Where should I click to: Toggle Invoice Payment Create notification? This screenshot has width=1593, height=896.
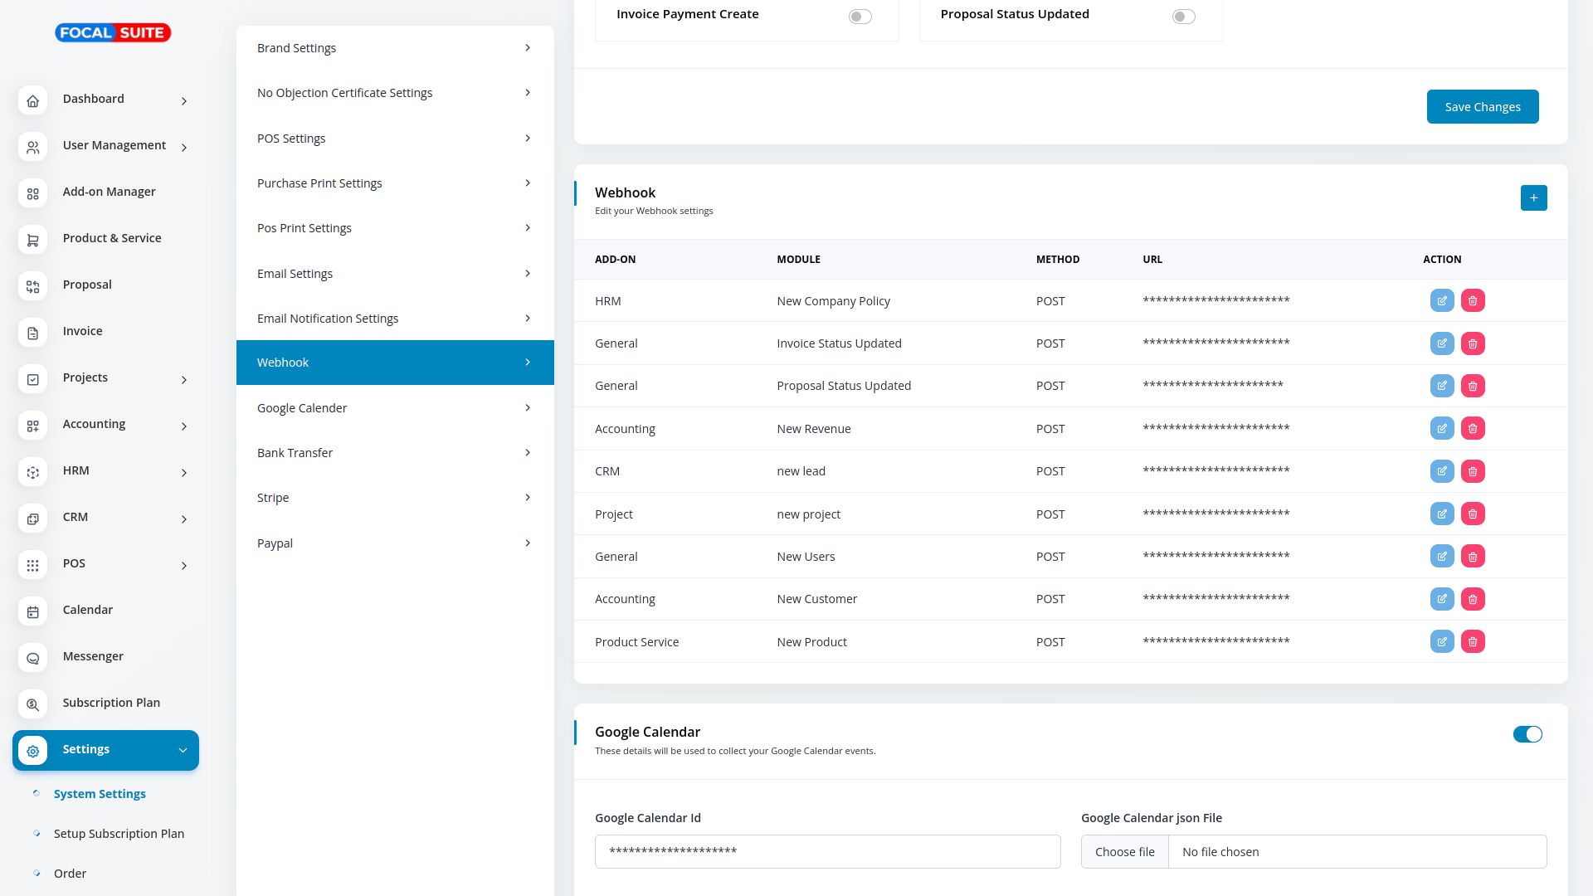click(860, 17)
